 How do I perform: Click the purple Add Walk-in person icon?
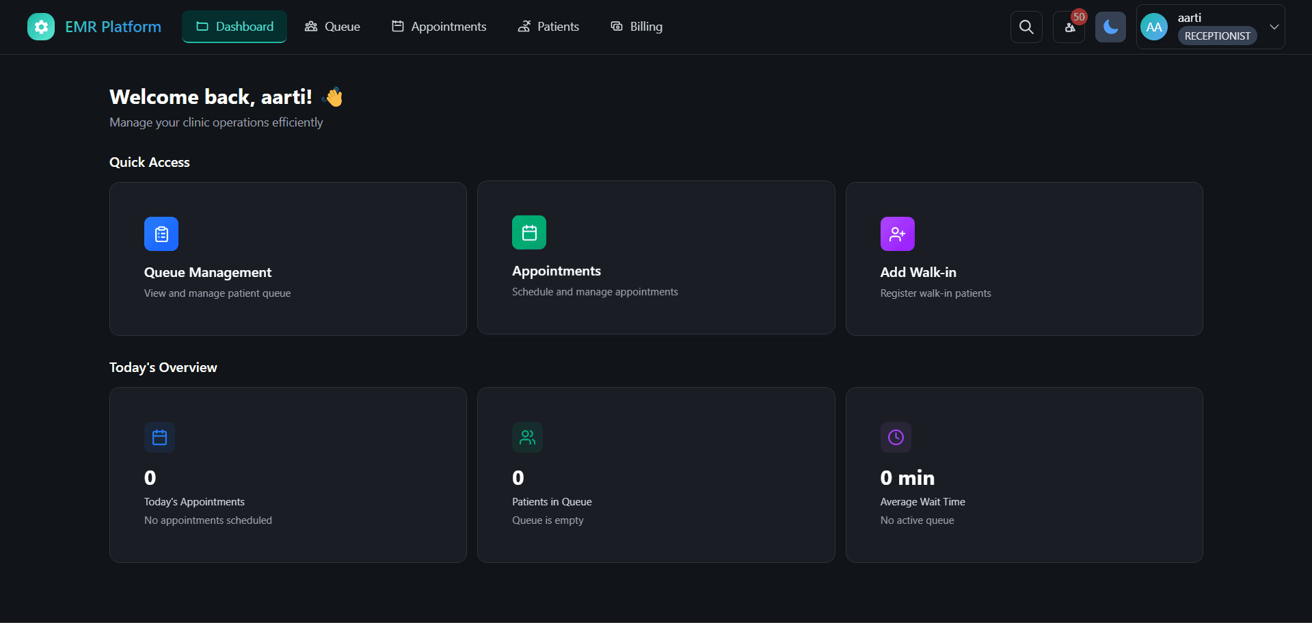(897, 234)
